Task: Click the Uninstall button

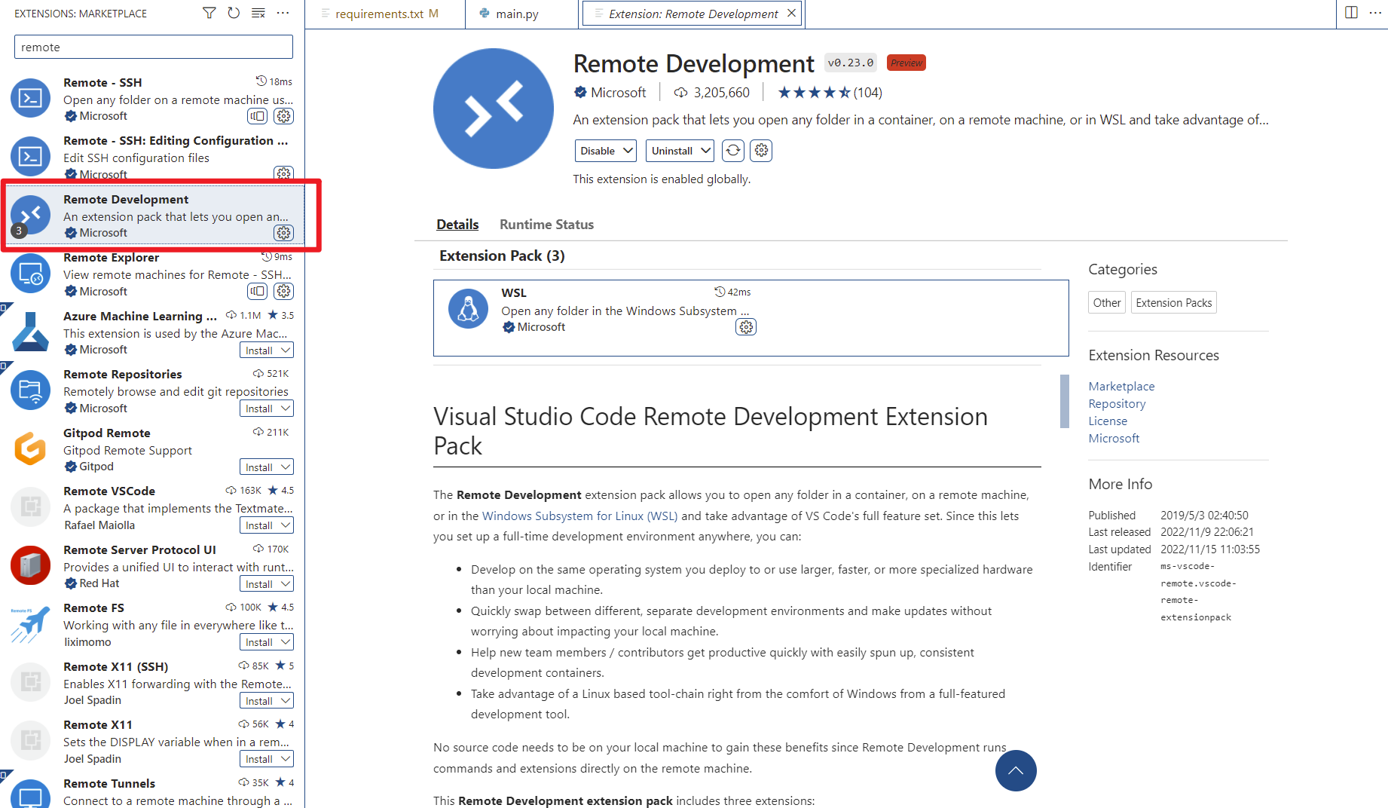Action: (671, 151)
